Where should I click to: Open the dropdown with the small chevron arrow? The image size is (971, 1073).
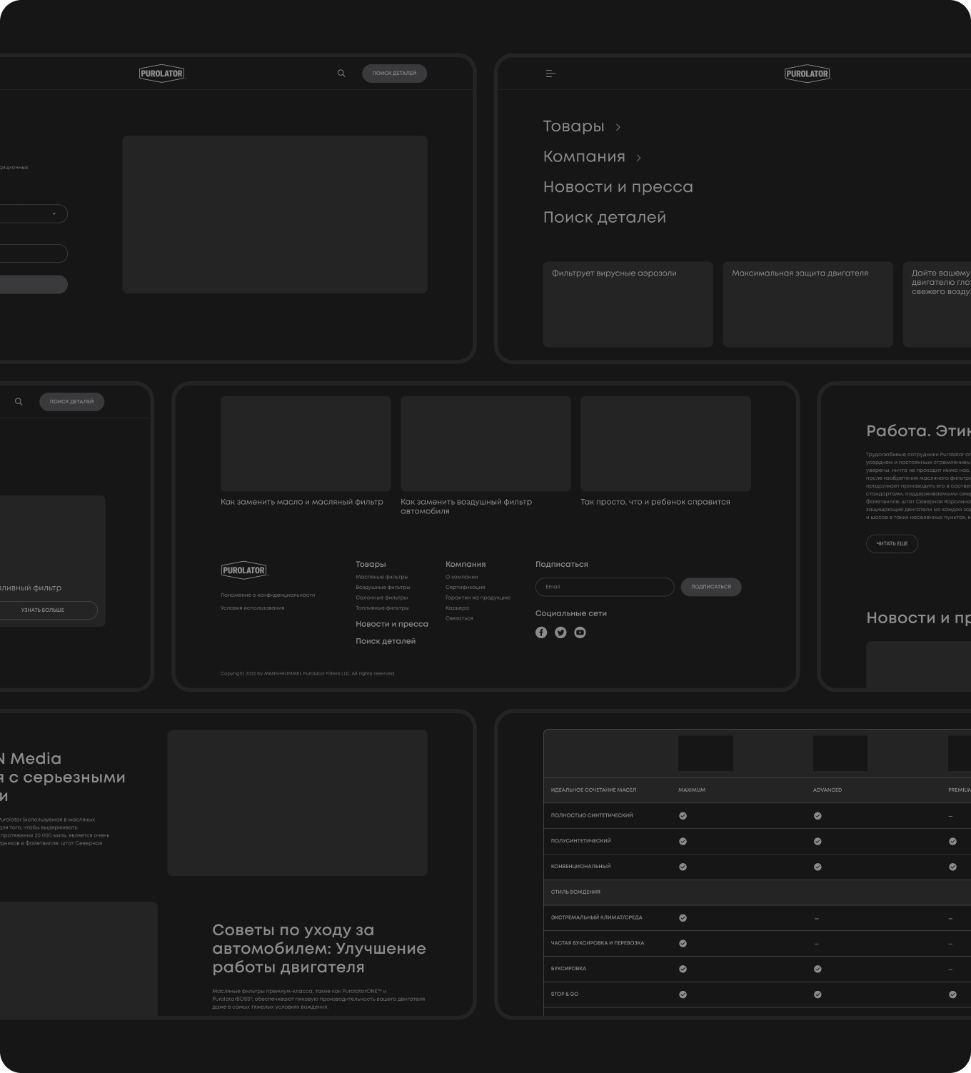[34, 213]
